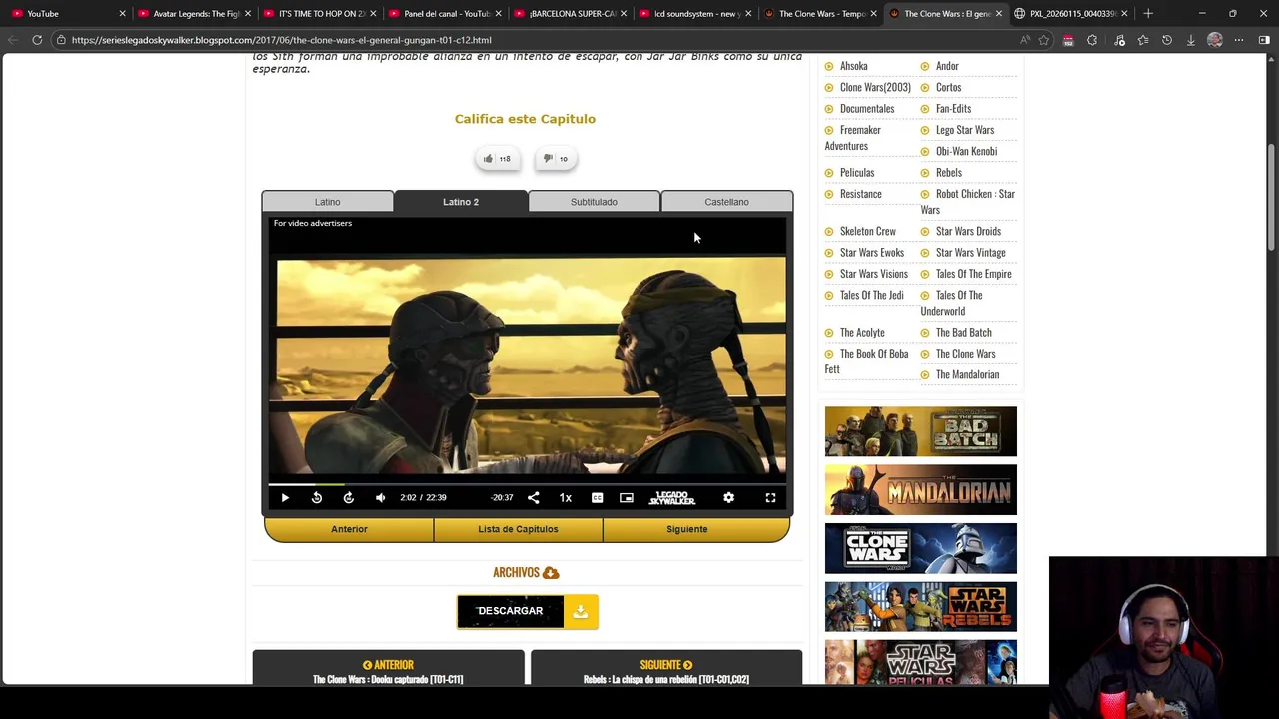This screenshot has height=719, width=1279.
Task: Rewind the video 10 seconds
Action: tap(317, 497)
